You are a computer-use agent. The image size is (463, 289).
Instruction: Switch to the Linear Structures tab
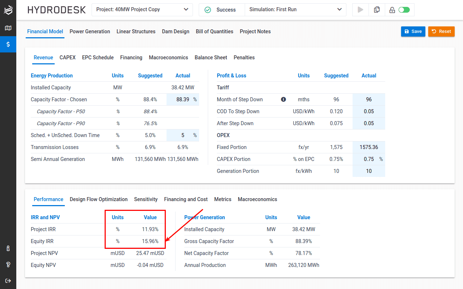coord(136,31)
